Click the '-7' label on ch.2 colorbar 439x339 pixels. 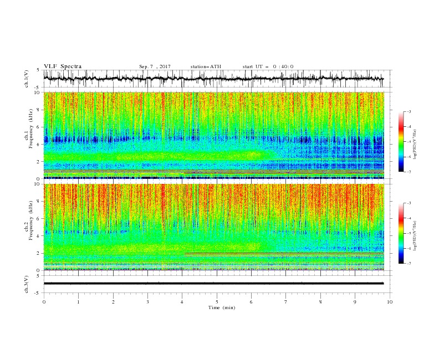[409, 263]
